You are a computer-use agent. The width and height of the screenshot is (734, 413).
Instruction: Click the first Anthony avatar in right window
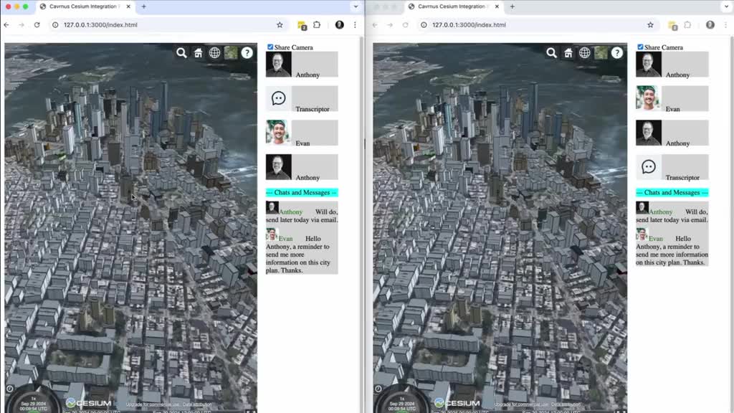pos(648,64)
